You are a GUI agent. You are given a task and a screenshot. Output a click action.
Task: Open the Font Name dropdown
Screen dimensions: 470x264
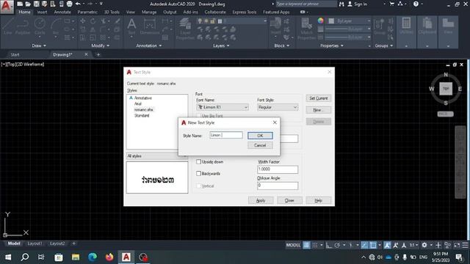click(223, 107)
